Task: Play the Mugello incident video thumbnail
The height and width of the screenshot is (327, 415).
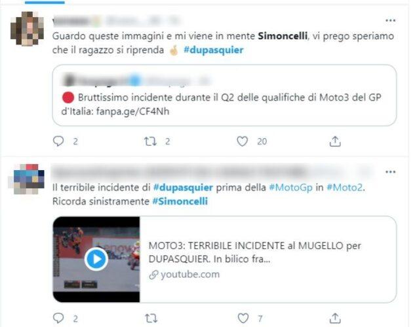Action: pos(96,259)
